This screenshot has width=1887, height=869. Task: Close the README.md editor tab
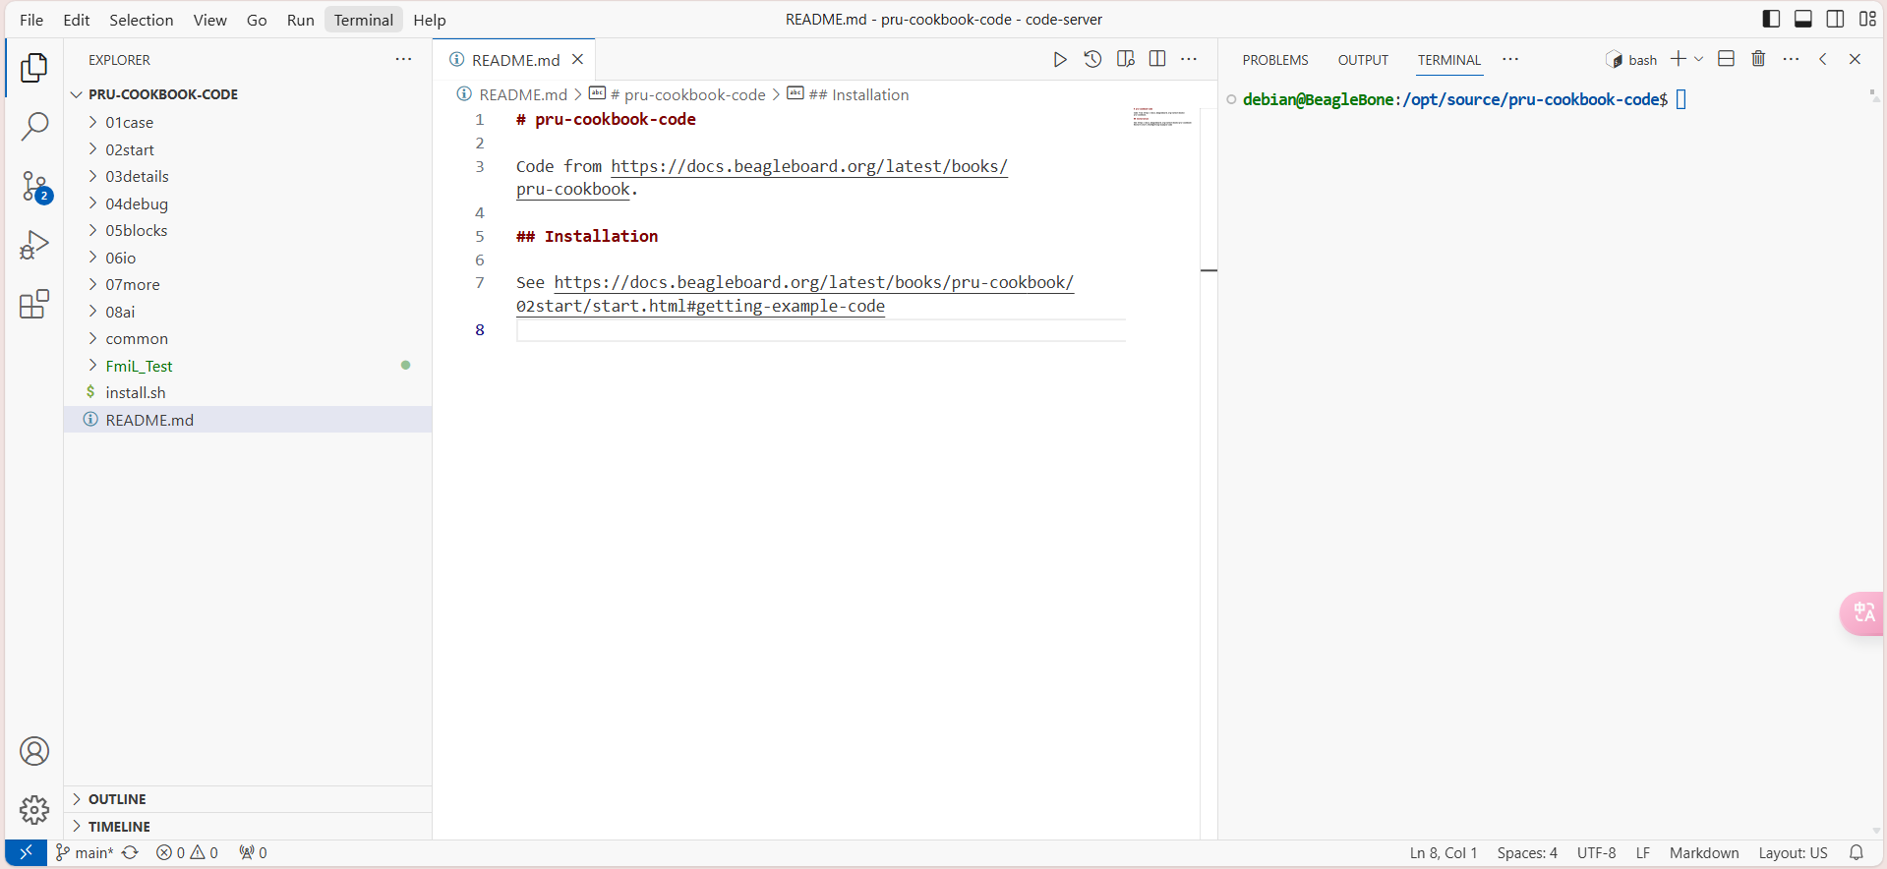coord(578,60)
